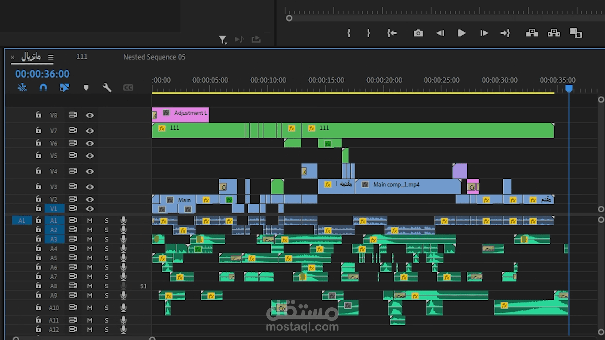Toggle visibility of track V3
This screenshot has height=340, width=605.
[x=90, y=187]
